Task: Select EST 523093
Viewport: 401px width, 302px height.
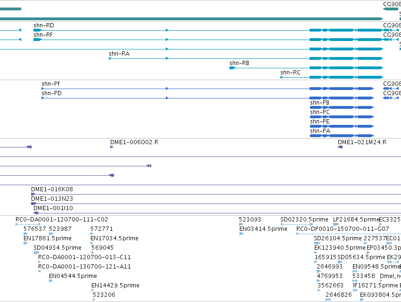Action: coord(250,220)
